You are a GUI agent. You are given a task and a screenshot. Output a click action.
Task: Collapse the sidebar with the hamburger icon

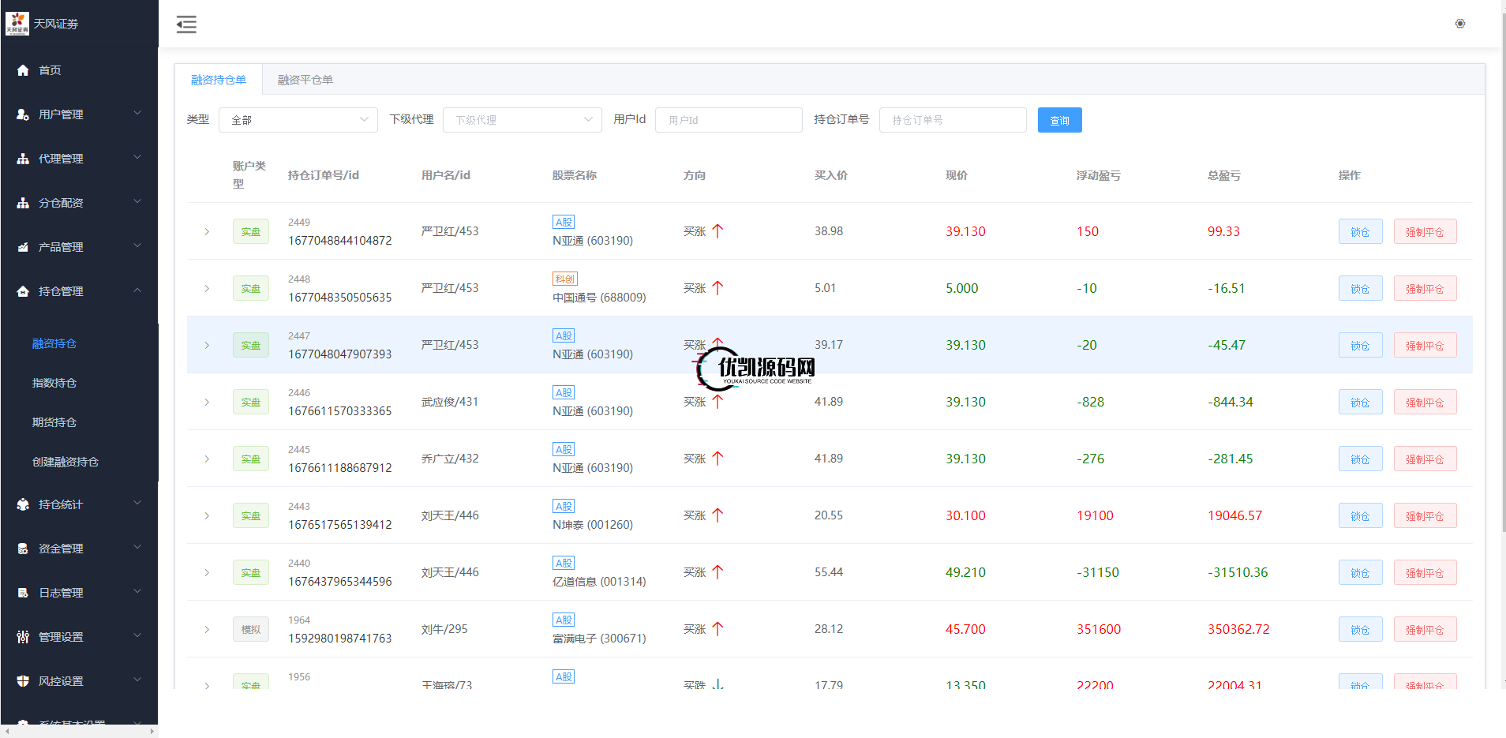186,24
